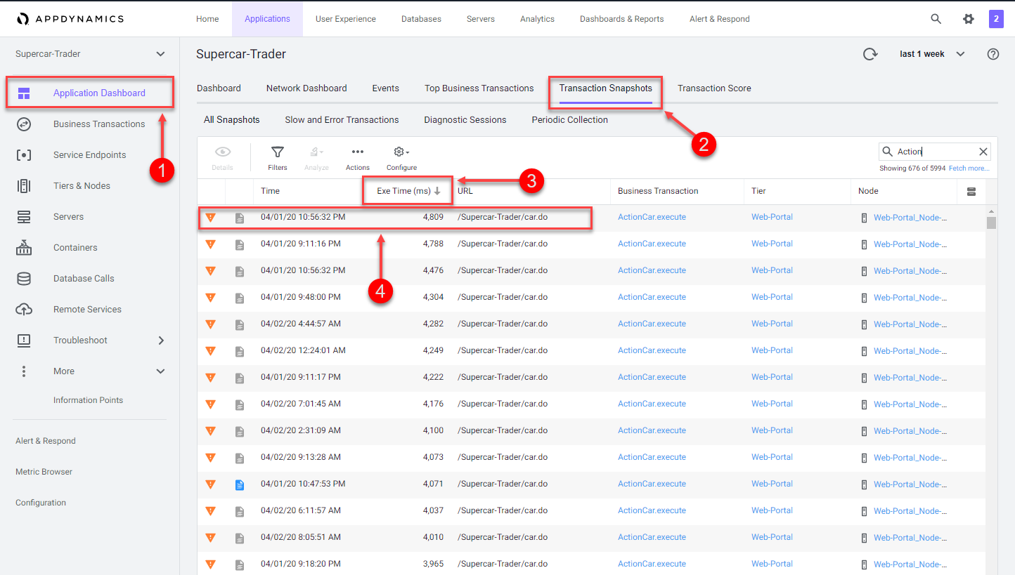This screenshot has height=575, width=1015.
Task: Select Slow and Error Transactions subtab
Action: pos(342,120)
